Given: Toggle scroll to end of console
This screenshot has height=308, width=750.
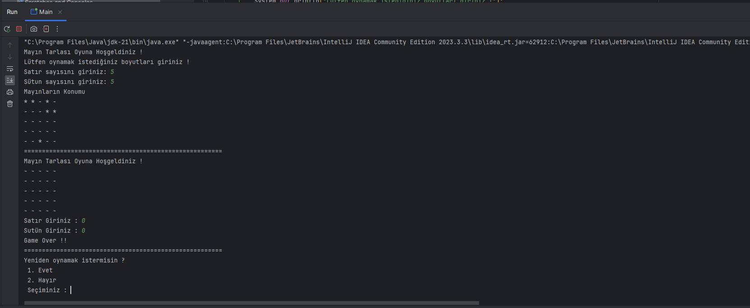Looking at the screenshot, I should pos(10,80).
